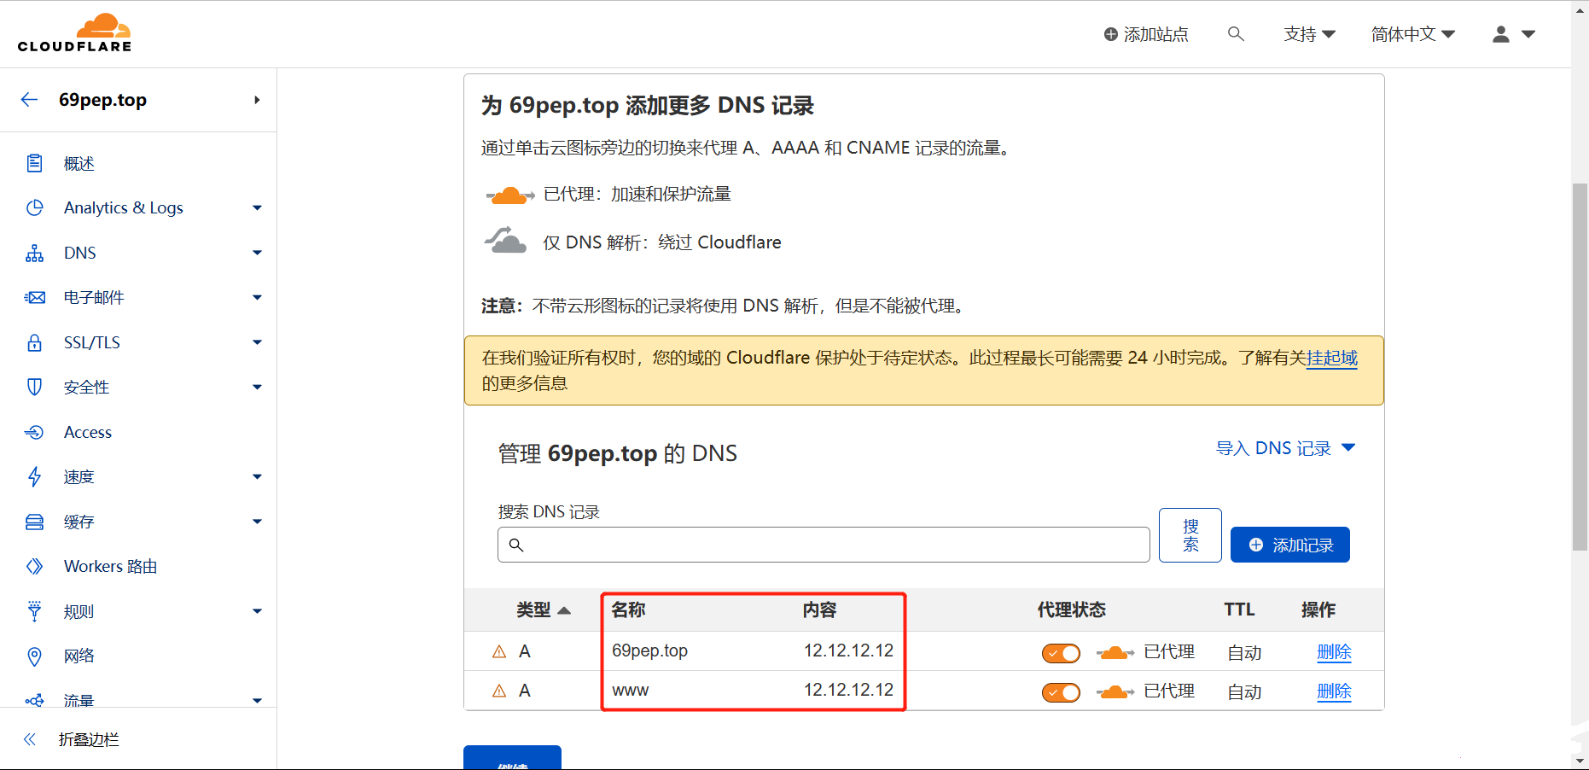
Task: Delete the 69pep.top A record
Action: [x=1334, y=652]
